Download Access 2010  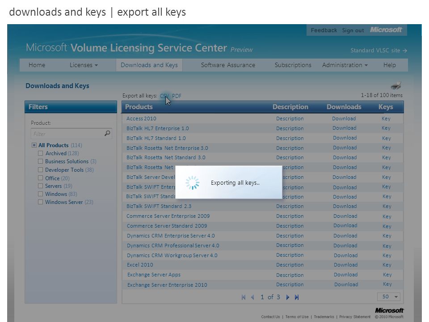(344, 119)
